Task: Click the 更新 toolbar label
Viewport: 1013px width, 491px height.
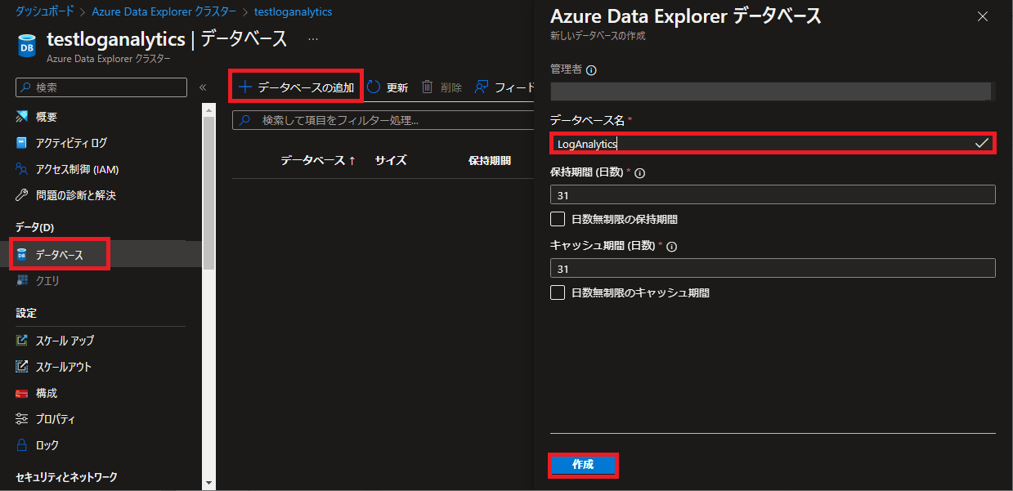Action: tap(397, 87)
